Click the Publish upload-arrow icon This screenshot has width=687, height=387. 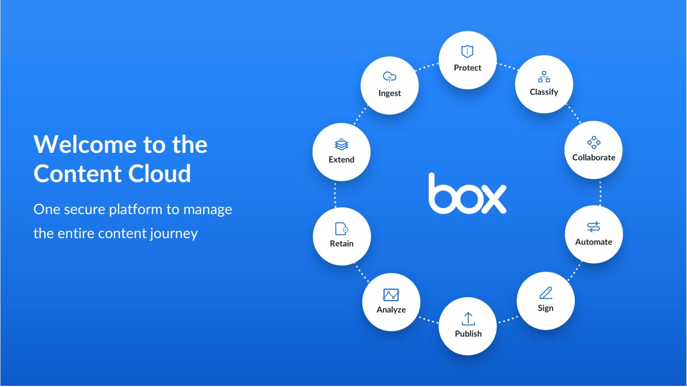(468, 319)
